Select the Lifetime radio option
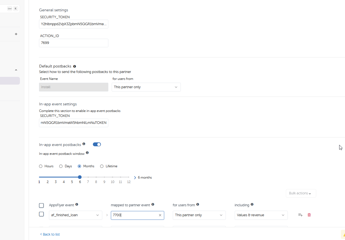 pyautogui.click(x=102, y=166)
